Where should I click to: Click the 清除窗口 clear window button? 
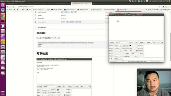point(149,42)
